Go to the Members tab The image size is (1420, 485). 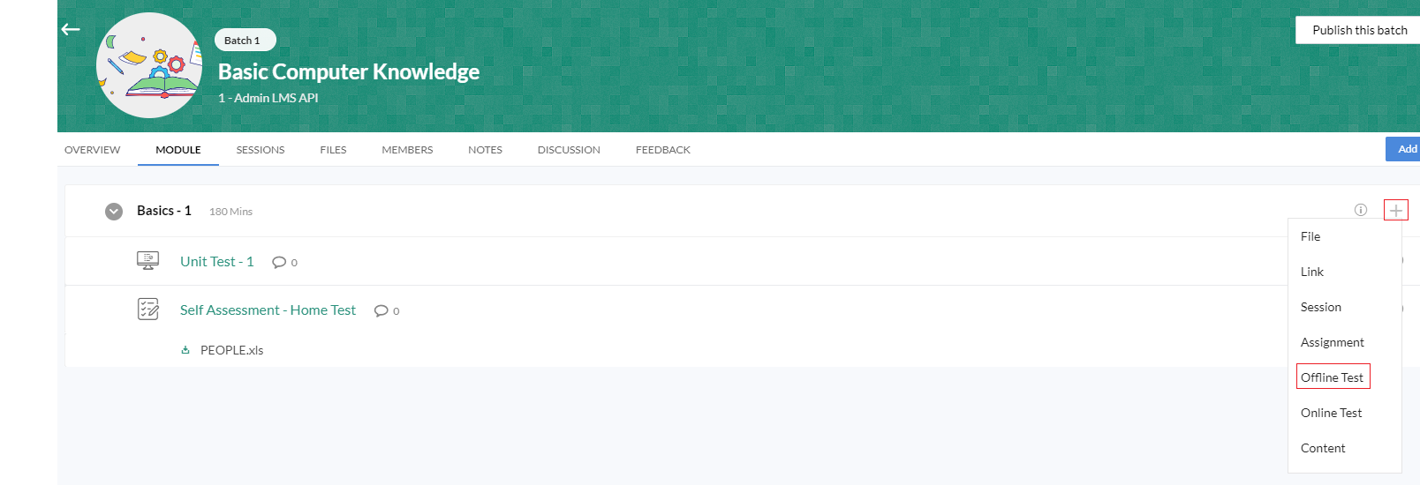(407, 150)
